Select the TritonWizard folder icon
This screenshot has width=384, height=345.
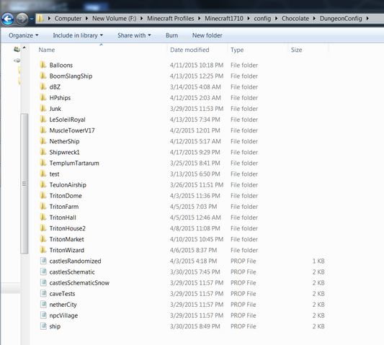pyautogui.click(x=43, y=250)
